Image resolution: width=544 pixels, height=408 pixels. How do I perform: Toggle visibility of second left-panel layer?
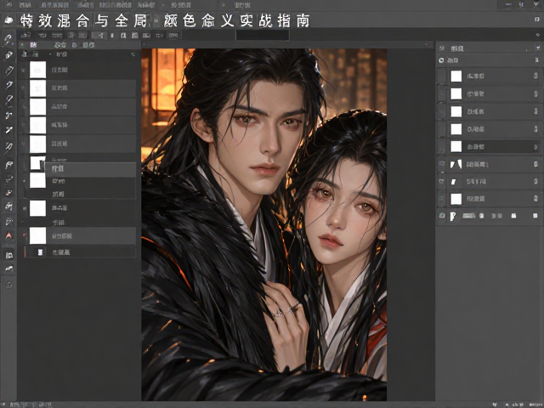(23, 88)
